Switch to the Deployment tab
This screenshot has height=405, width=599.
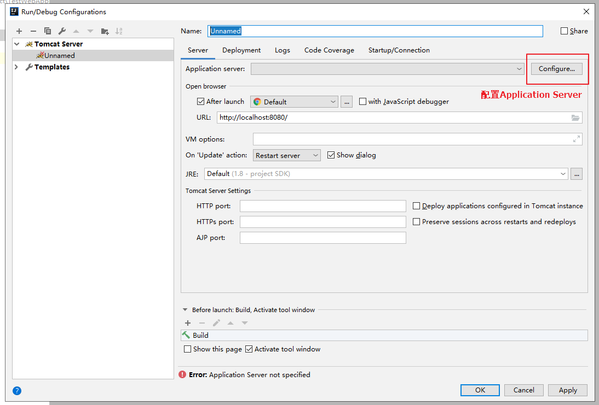pyautogui.click(x=241, y=50)
